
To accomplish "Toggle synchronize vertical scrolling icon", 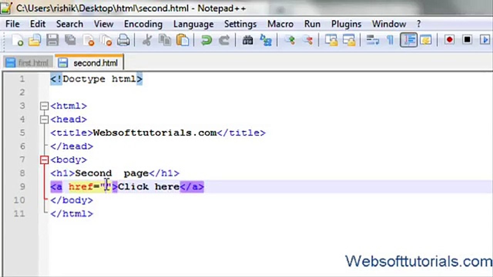I will [331, 40].
